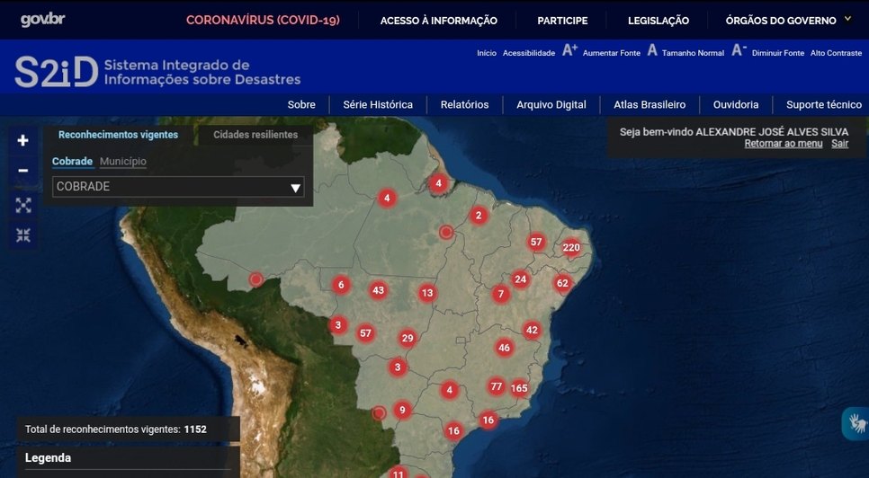
Task: Collapse map view with inward arrows icon
Action: click(x=22, y=235)
